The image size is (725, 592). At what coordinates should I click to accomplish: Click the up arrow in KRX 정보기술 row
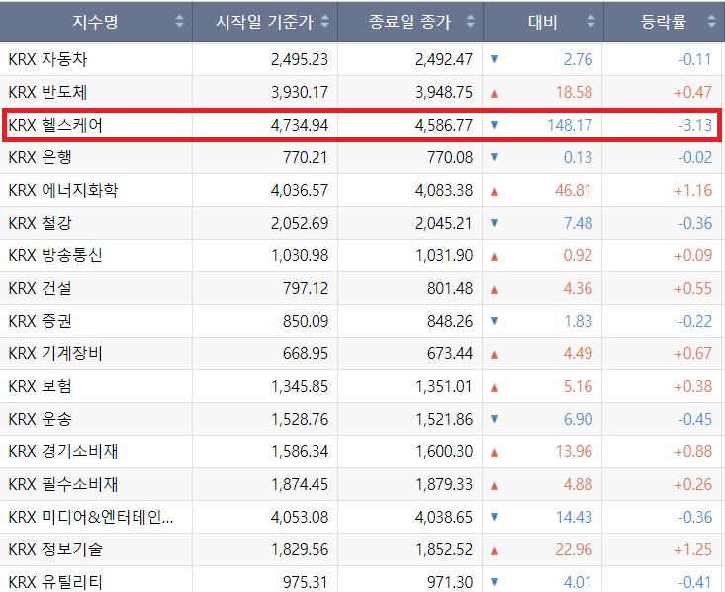[494, 551]
